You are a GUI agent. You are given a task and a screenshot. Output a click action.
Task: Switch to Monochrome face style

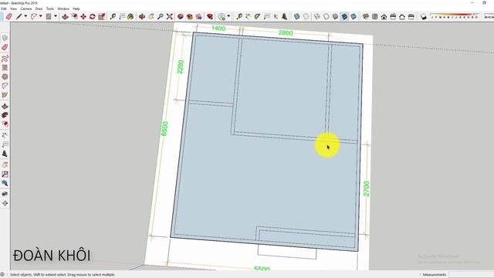(354, 16)
